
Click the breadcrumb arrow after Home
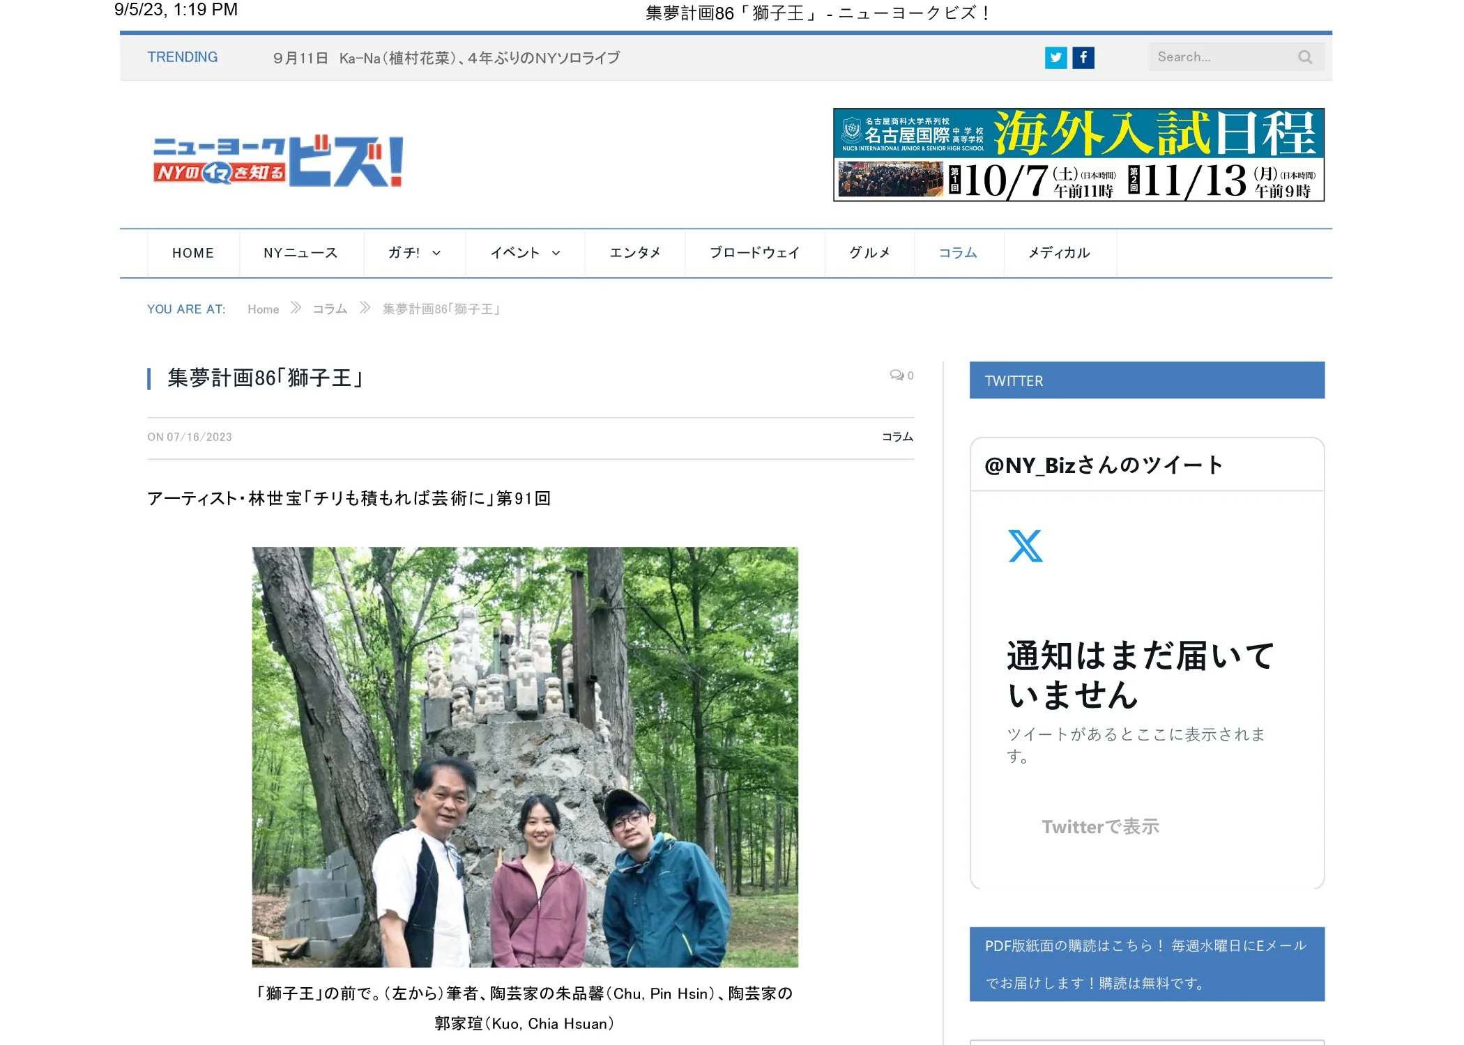(x=296, y=309)
